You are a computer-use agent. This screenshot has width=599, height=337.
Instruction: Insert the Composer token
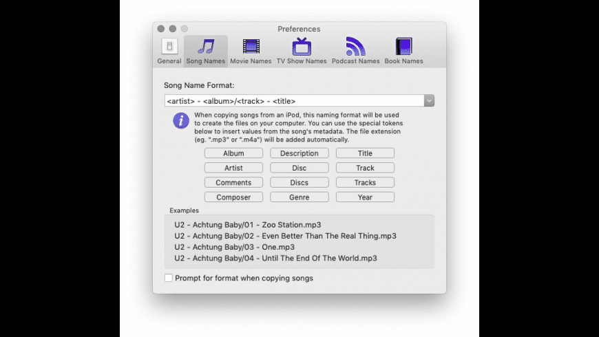[233, 197]
